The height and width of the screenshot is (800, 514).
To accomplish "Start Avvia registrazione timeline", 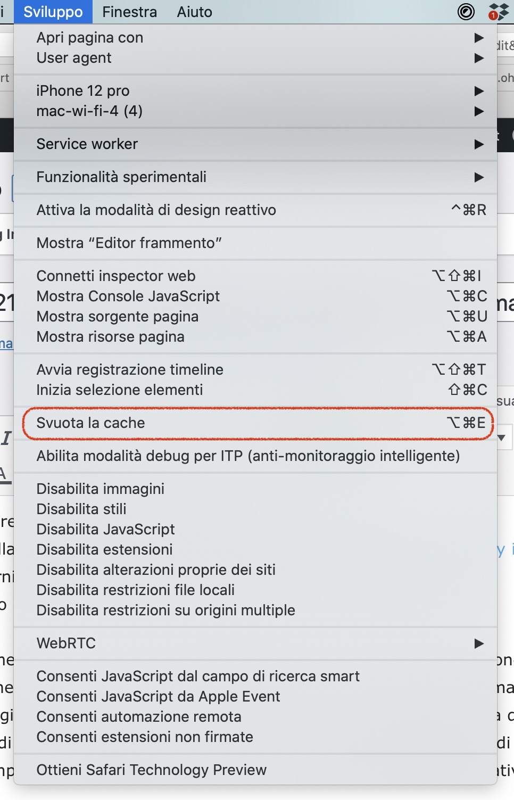I will [130, 370].
